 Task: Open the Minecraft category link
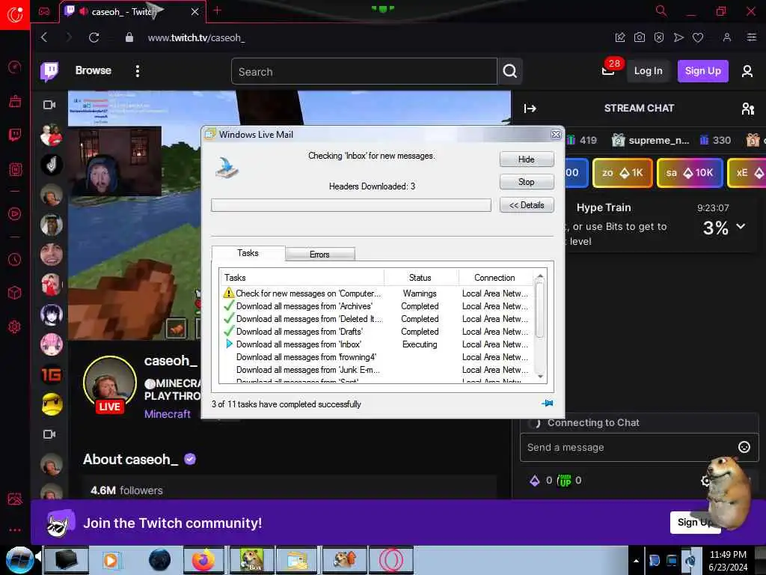pyautogui.click(x=168, y=414)
